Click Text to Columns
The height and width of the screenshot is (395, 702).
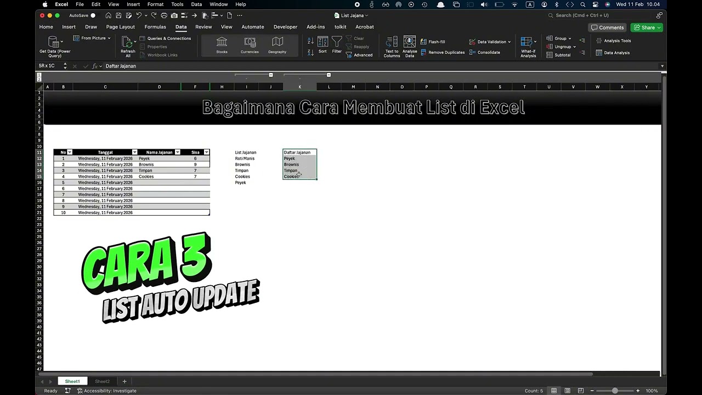click(392, 47)
